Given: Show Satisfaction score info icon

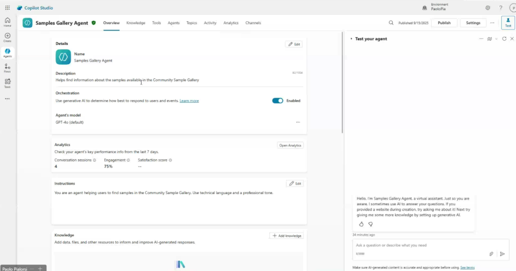Looking at the screenshot, I should pos(170,160).
